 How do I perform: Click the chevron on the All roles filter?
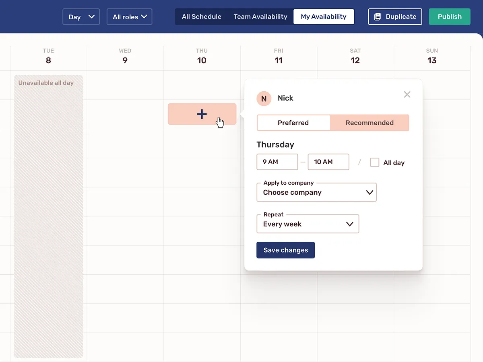(145, 16)
